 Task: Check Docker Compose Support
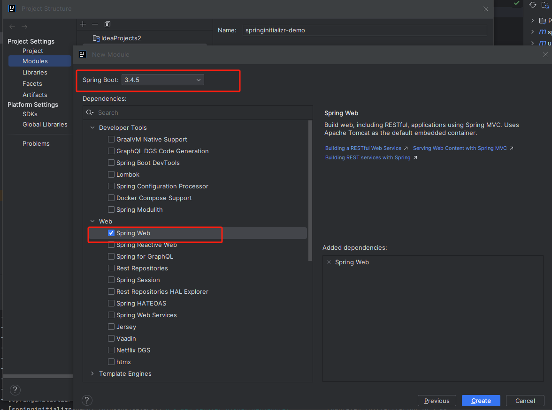111,198
